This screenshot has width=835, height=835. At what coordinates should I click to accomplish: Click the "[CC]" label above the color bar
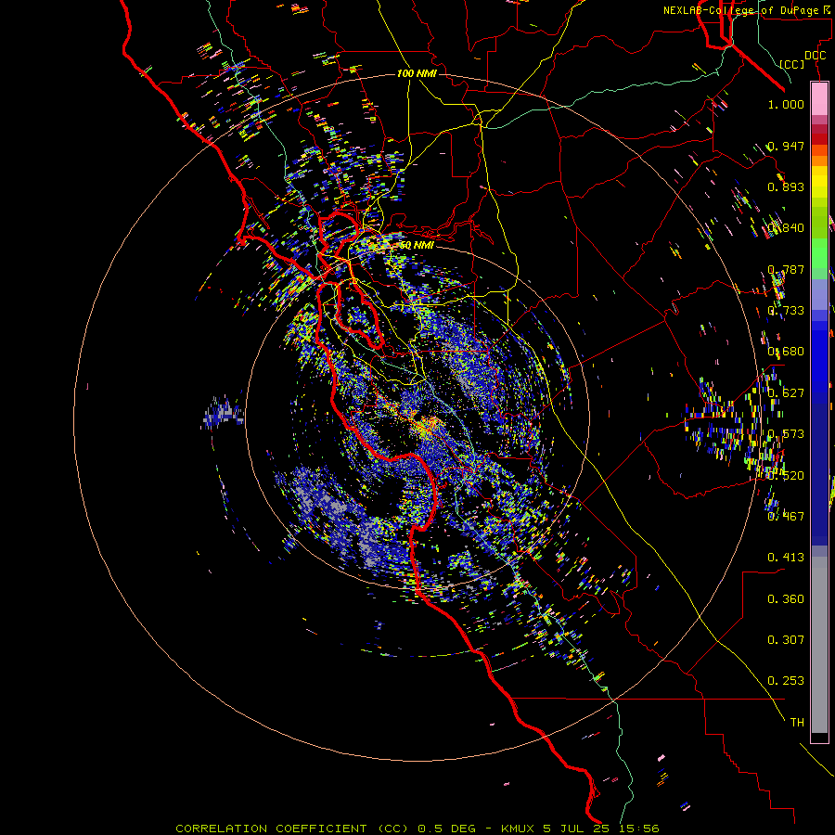[792, 64]
